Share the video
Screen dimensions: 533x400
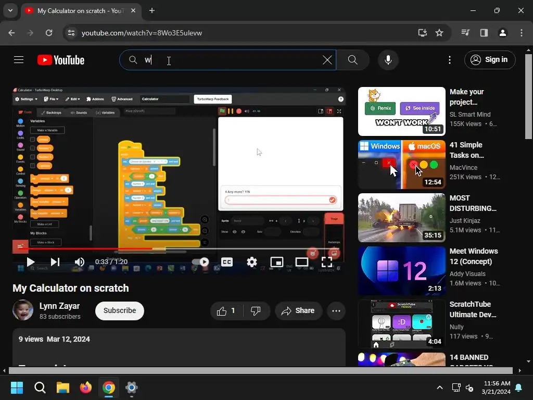tap(298, 310)
